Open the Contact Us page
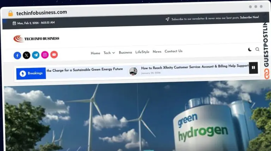The image size is (271, 151). [173, 51]
